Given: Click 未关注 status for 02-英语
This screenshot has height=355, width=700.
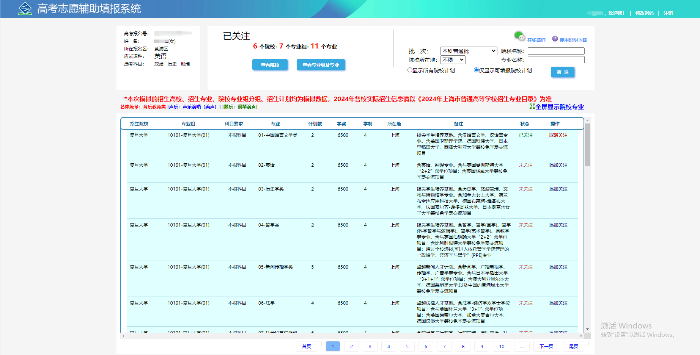Looking at the screenshot, I should click(525, 165).
